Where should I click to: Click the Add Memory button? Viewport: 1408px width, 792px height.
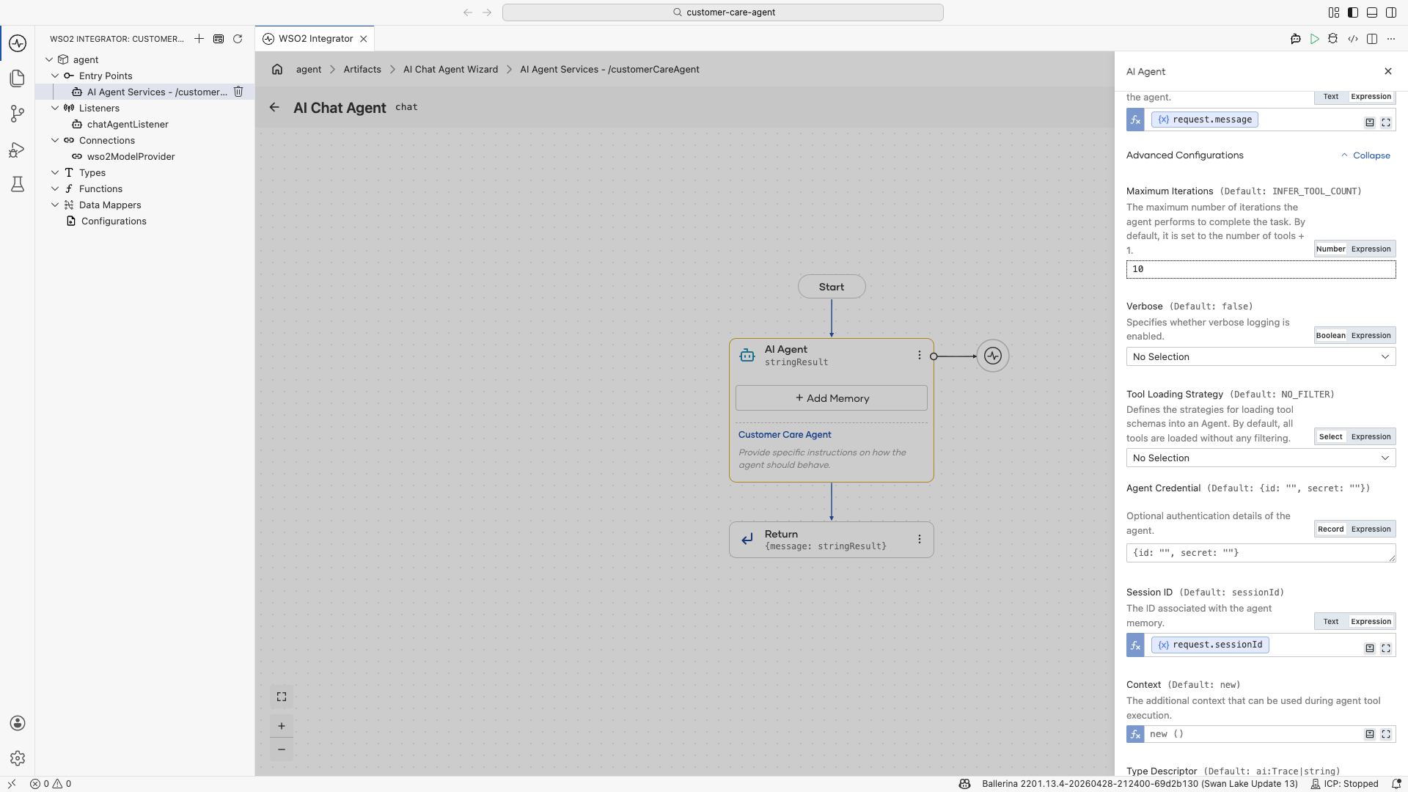click(x=832, y=398)
